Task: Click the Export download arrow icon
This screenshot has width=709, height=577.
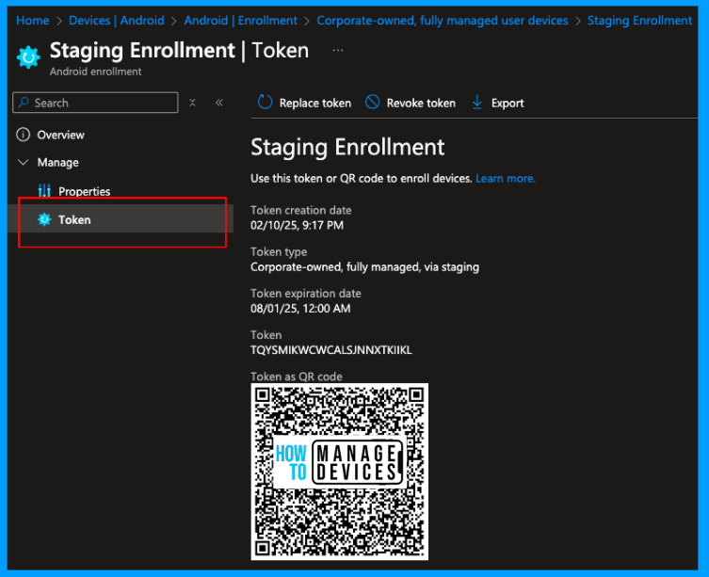Action: (477, 103)
